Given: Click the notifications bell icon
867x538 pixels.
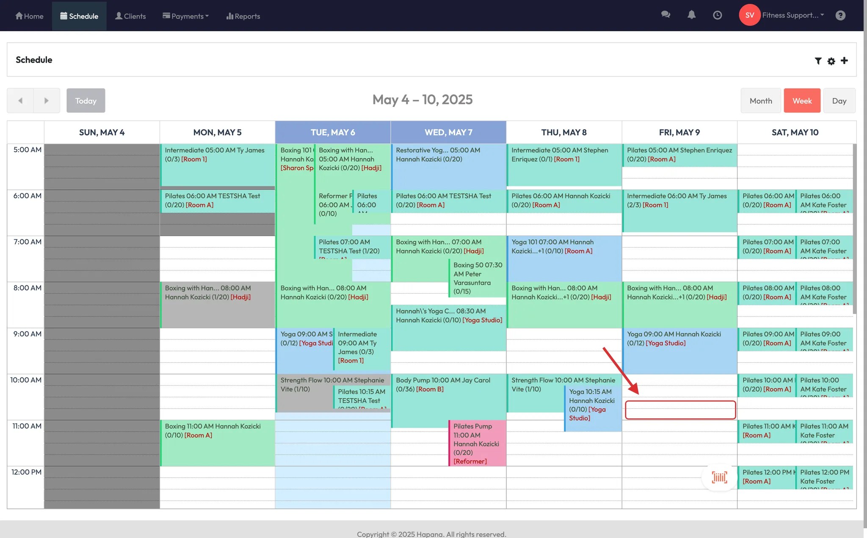Looking at the screenshot, I should (691, 15).
